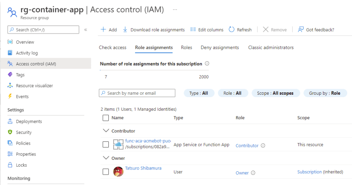Click the Edit columns icon

coord(193,30)
